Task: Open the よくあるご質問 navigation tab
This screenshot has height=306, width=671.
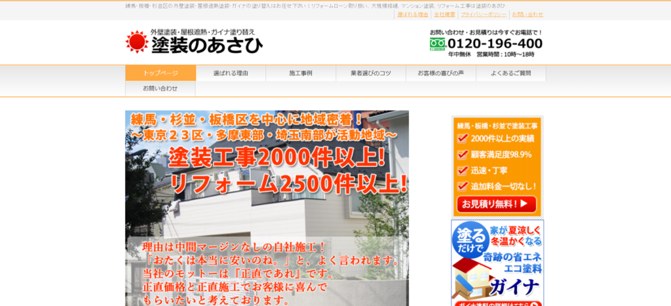Action: pos(511,73)
